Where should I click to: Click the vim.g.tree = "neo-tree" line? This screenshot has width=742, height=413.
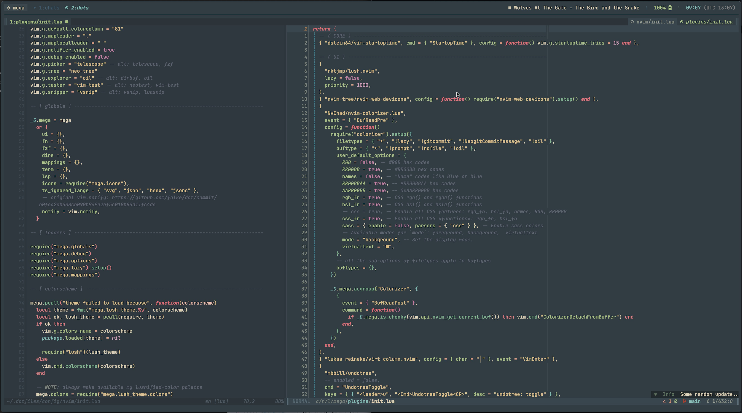tap(64, 71)
